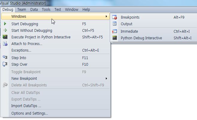Select the Step Over command
The image size is (197, 120).
click(x=55, y=64)
